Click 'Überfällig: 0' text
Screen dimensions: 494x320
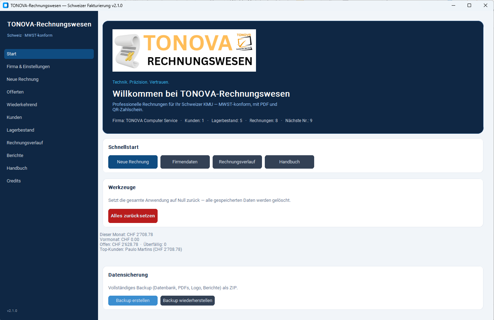coord(155,244)
